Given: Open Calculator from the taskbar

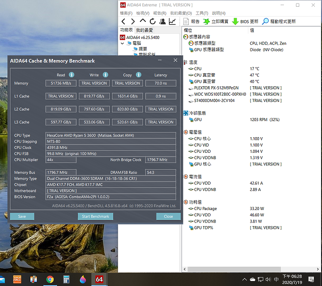Looking at the screenshot, I should click(66, 279).
